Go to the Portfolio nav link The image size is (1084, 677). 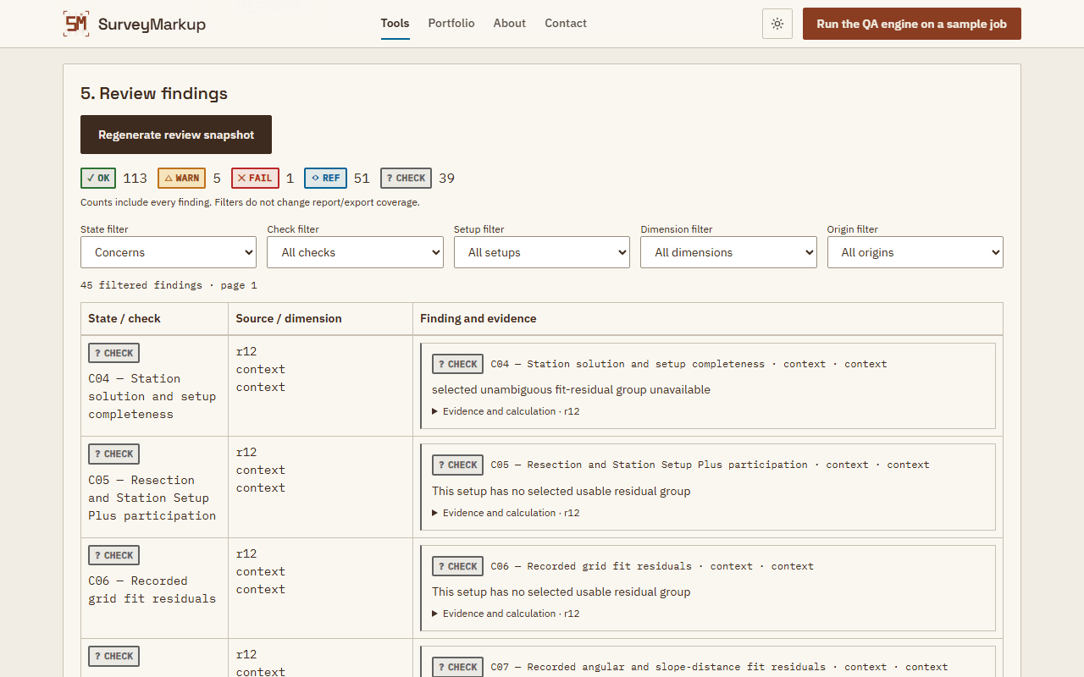tap(451, 24)
